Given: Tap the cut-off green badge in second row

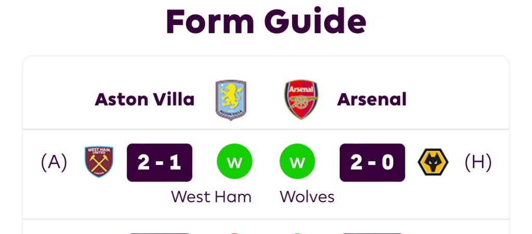Looking at the screenshot, I should [x=297, y=232].
